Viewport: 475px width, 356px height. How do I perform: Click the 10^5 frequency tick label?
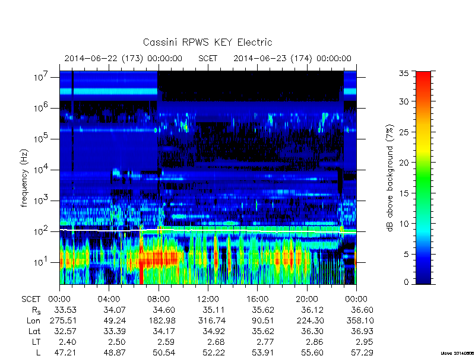click(x=42, y=139)
